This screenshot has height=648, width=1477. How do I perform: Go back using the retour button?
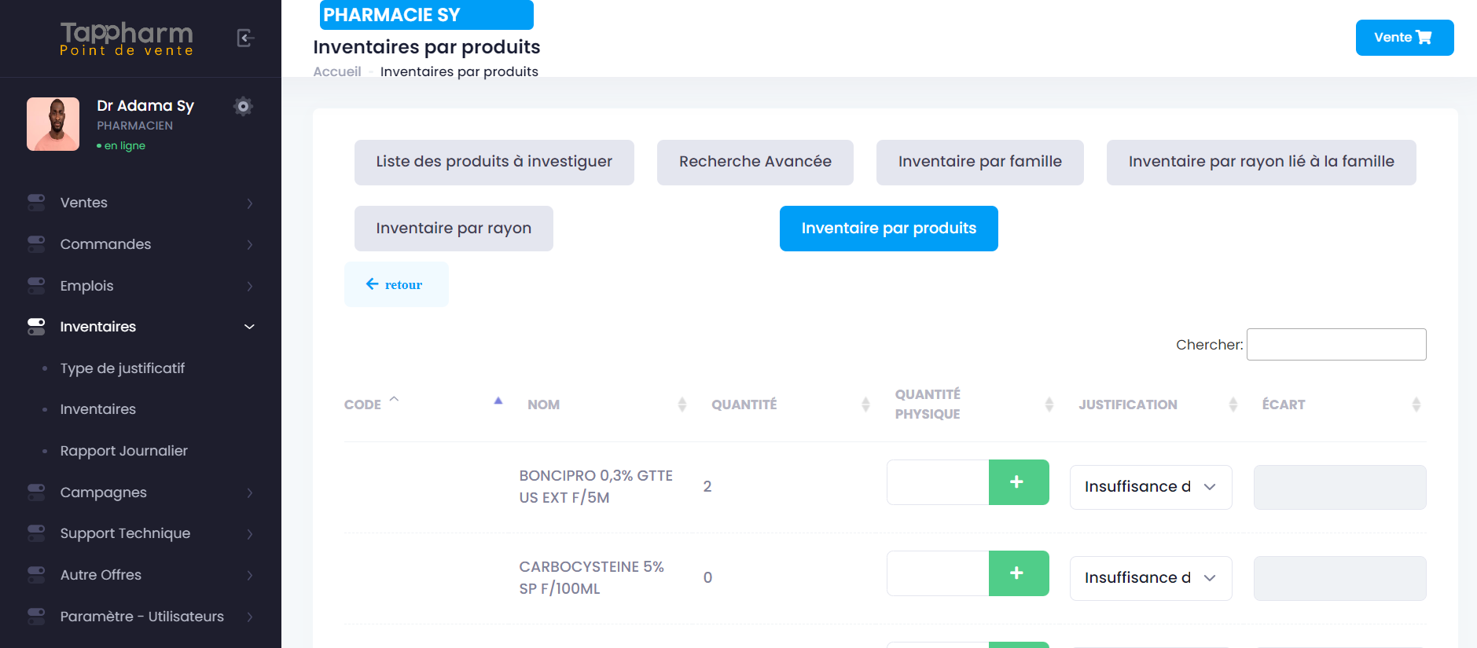395,284
